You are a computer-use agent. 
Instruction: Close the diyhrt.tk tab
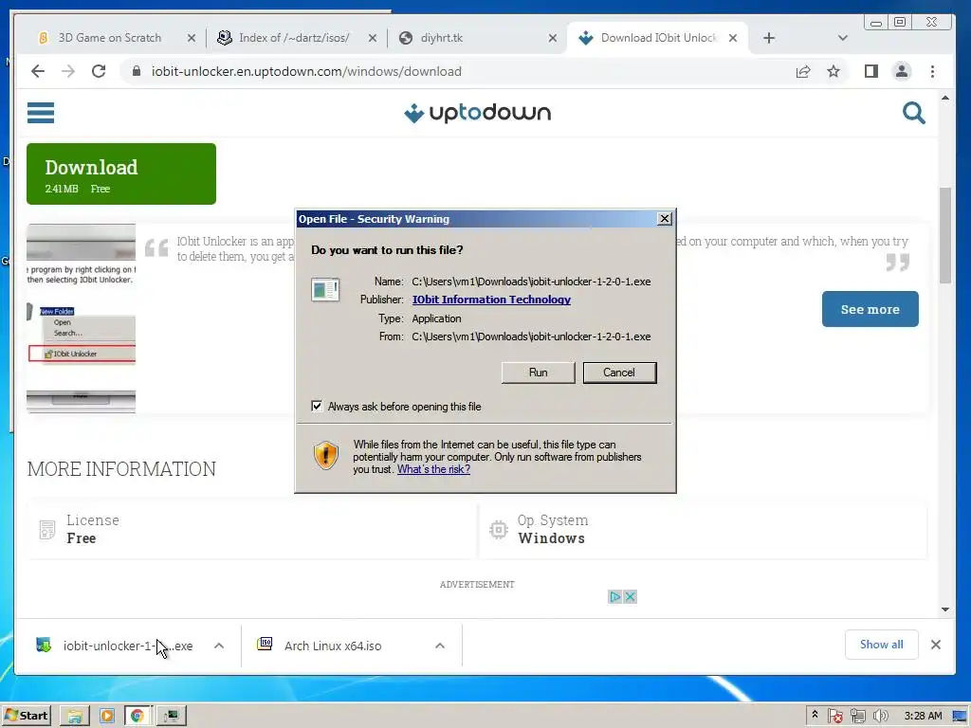(553, 38)
